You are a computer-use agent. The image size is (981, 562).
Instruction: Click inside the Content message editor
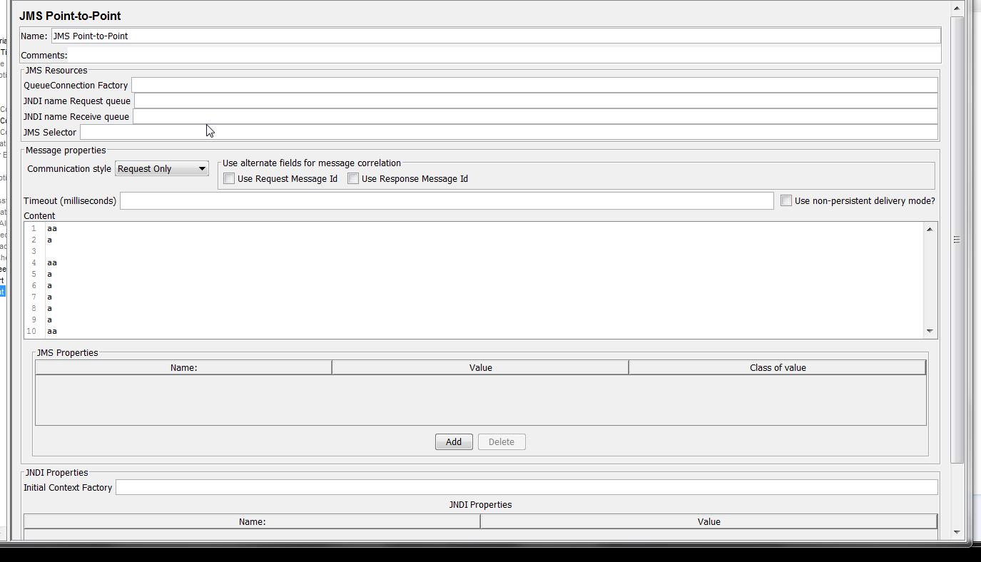[428, 278]
